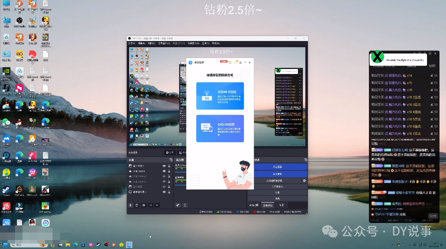This screenshot has width=446, height=249.
Task: Open WeGame desktop shortcut
Action: (x=20, y=190)
